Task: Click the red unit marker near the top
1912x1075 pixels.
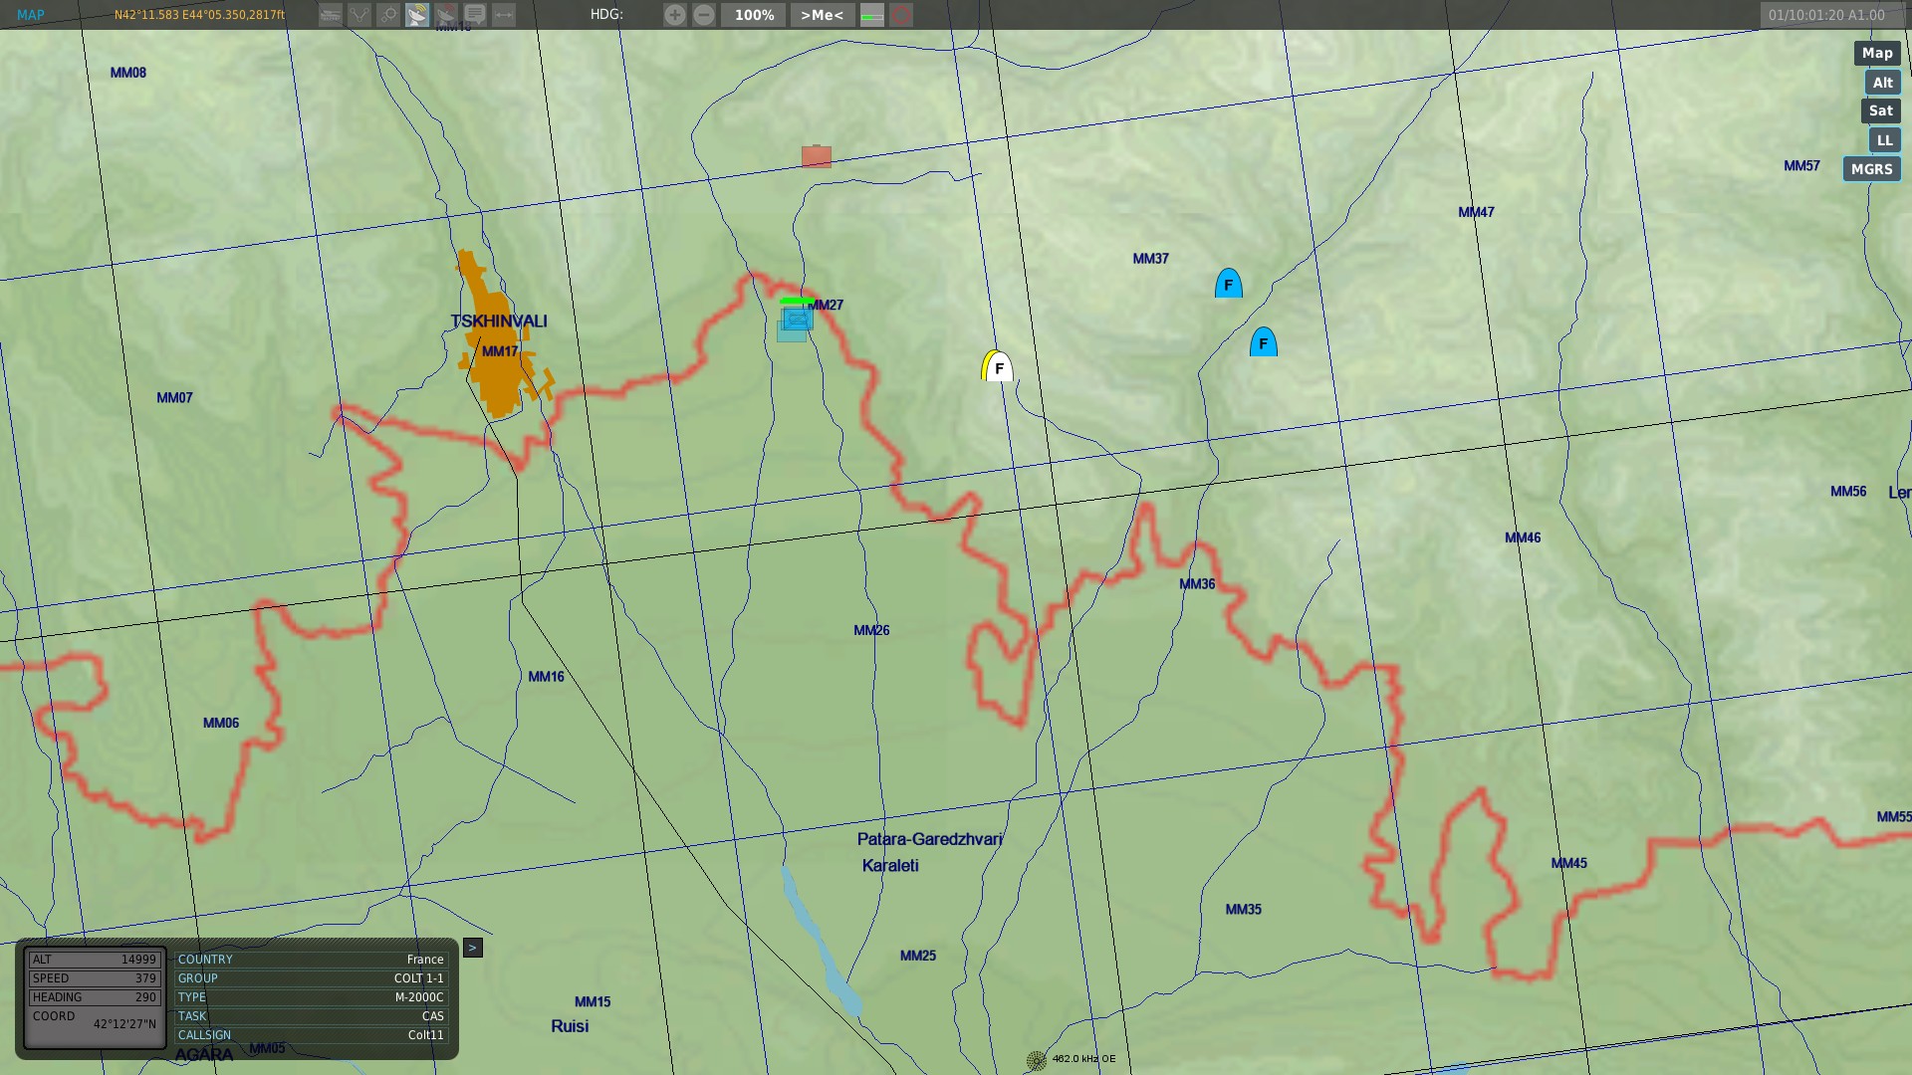Action: [x=817, y=156]
